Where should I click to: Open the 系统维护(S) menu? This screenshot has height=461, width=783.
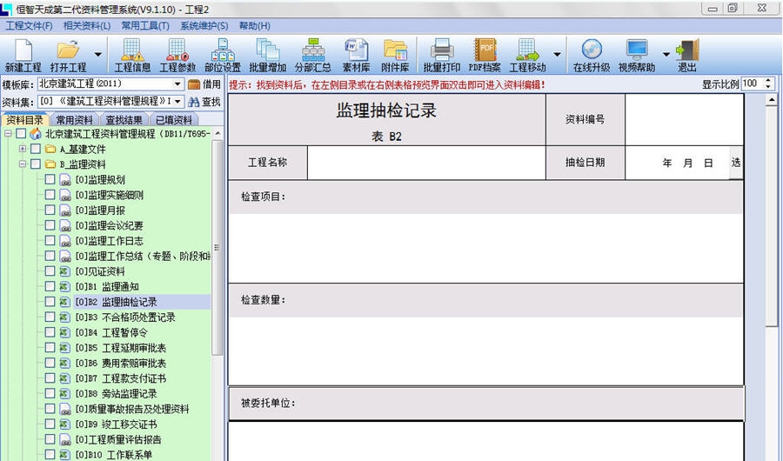[204, 26]
